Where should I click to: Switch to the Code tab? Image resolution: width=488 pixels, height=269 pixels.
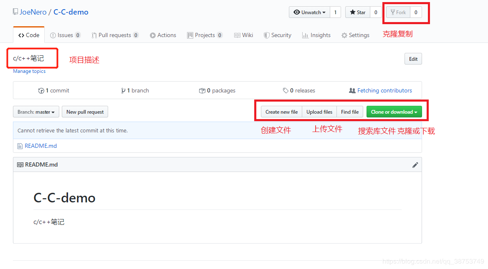coord(29,35)
